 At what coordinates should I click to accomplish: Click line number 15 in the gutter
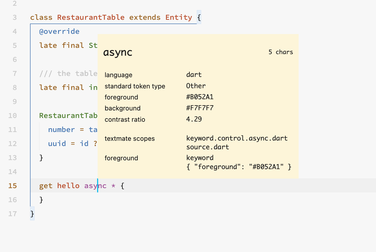pos(13,186)
